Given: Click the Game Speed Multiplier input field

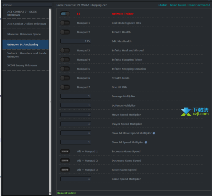Looking at the screenshot, I should point(76,179).
